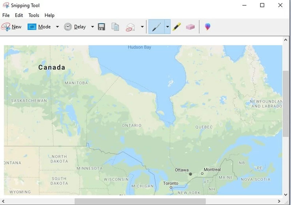Open the Help menu

49,15
